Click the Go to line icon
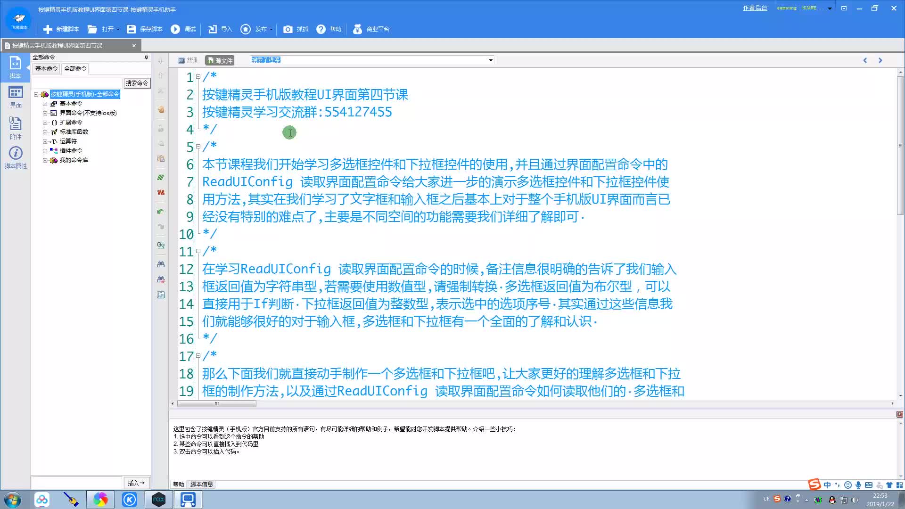Viewport: 905px width, 509px height. 161,245
